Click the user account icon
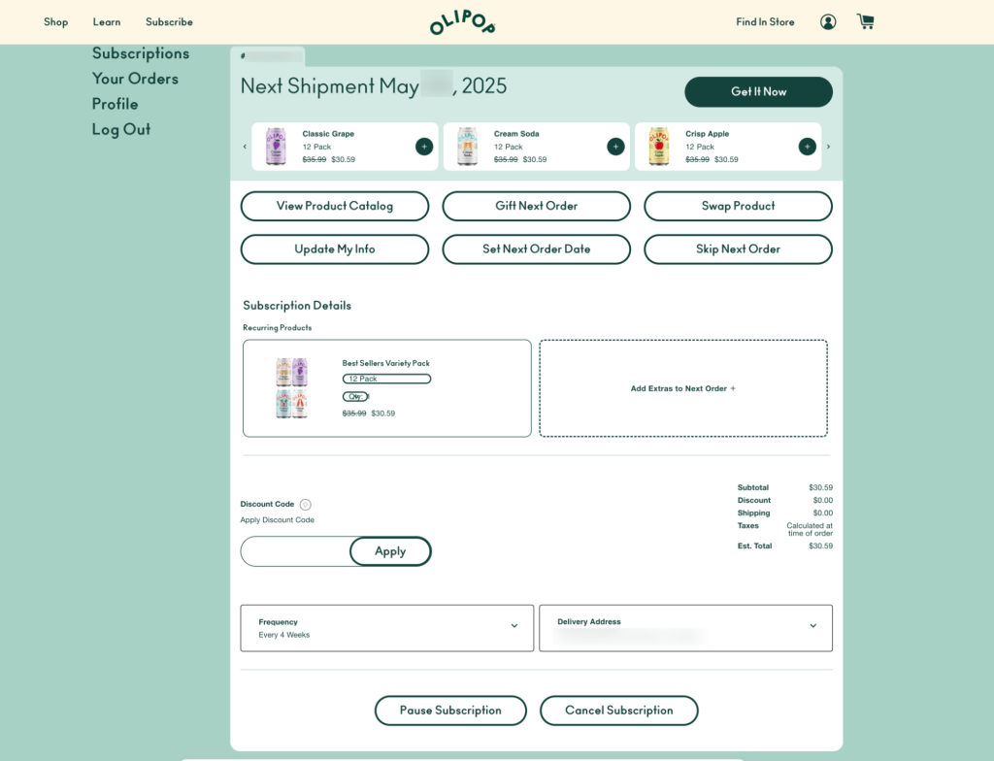Viewport: 994px width, 761px height. click(828, 21)
